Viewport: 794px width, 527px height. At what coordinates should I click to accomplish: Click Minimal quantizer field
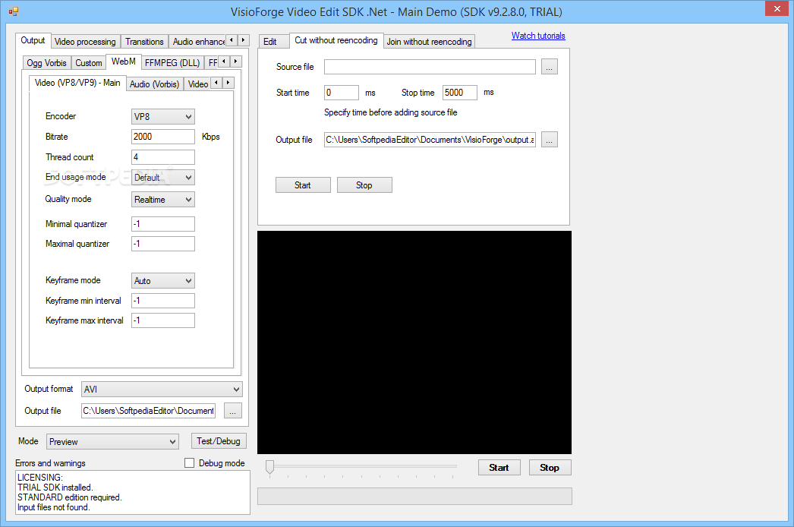click(162, 224)
